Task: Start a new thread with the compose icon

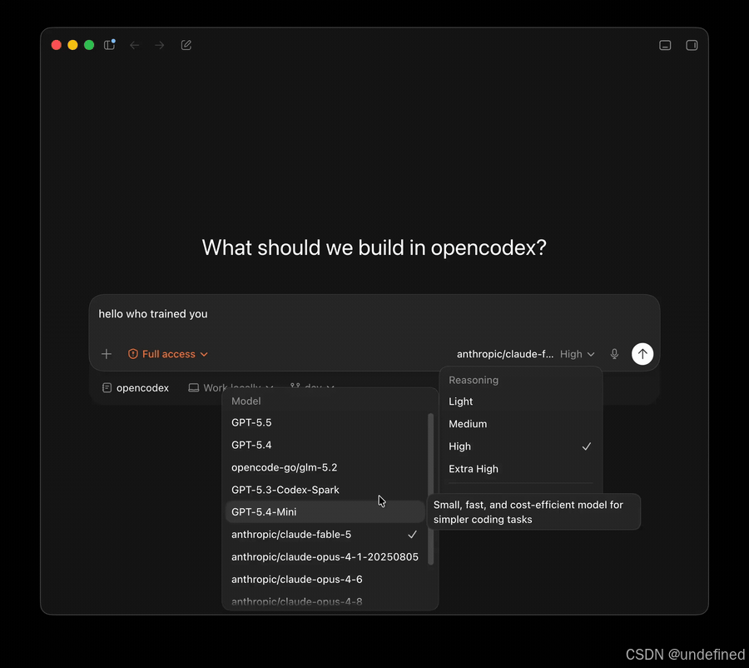Action: (x=186, y=45)
